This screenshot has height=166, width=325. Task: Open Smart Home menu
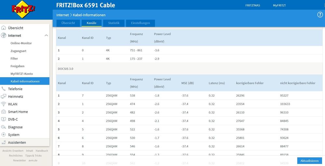[x=18, y=112]
